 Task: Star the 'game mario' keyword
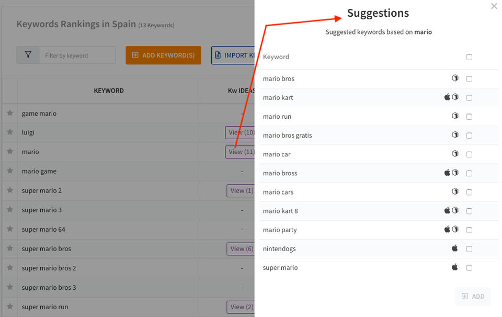coord(9,113)
